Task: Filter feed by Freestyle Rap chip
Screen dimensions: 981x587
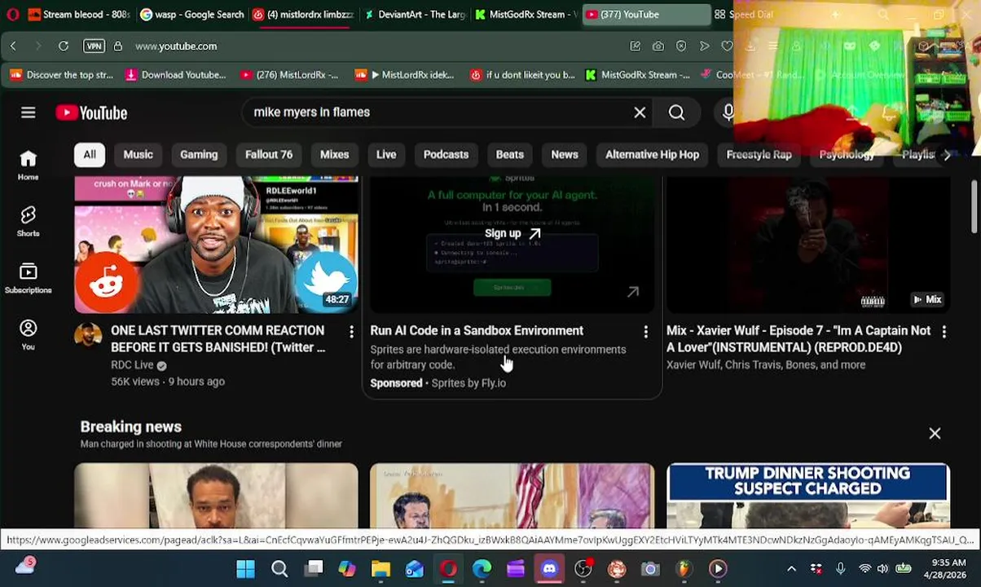Action: (x=759, y=155)
